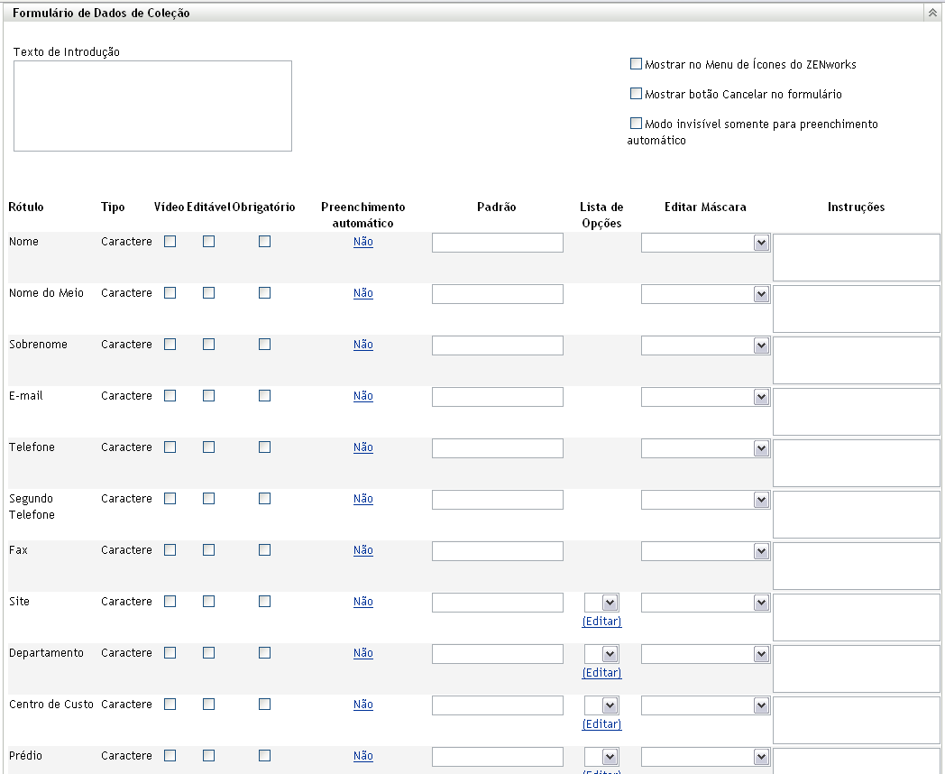Screen dimensions: 945x774
Task: Enable Obrigatório for the E-mail row
Action: click(x=264, y=396)
